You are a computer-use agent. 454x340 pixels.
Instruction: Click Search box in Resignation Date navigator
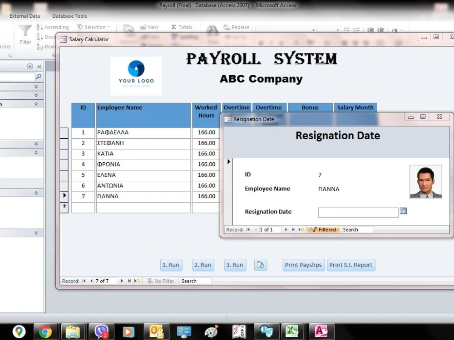tap(357, 229)
